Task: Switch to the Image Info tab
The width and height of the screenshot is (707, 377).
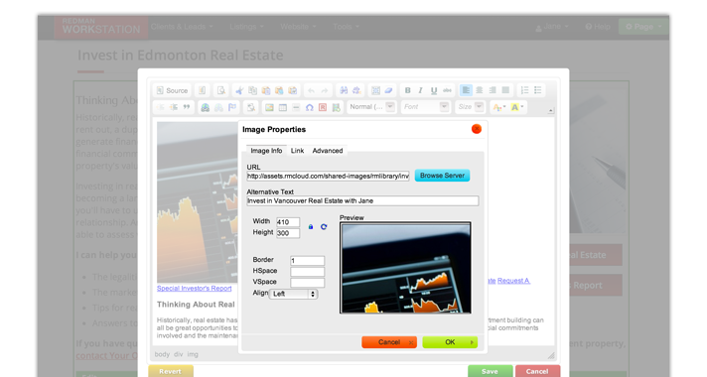Action: pos(266,151)
